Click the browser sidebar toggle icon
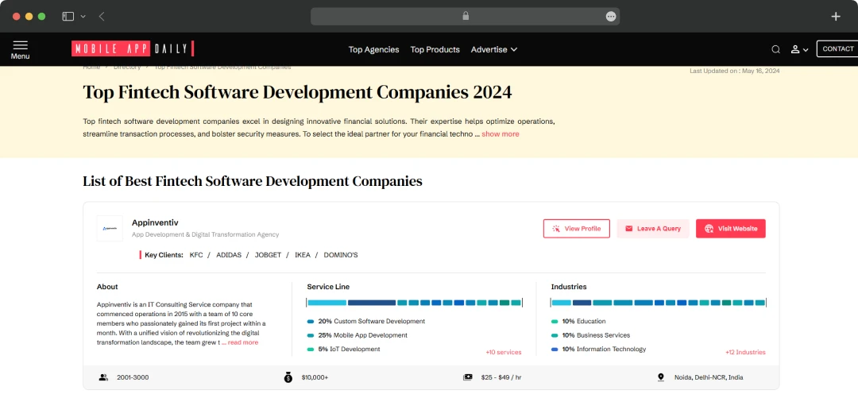The width and height of the screenshot is (858, 398). [68, 17]
